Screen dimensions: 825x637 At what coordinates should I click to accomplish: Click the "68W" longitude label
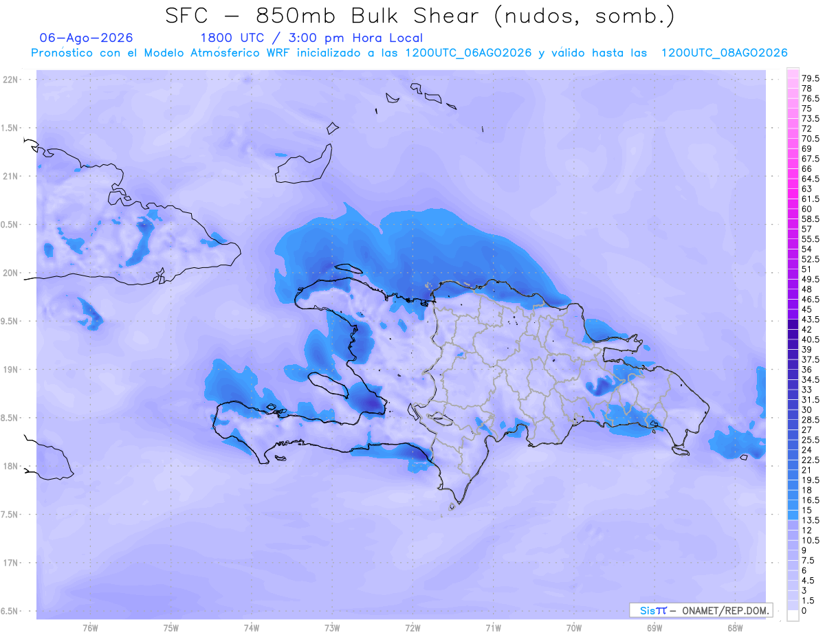[x=735, y=628]
